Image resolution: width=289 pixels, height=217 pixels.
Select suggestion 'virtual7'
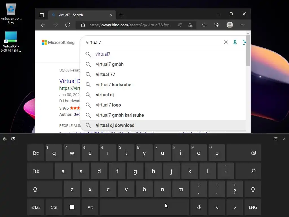[x=163, y=54]
